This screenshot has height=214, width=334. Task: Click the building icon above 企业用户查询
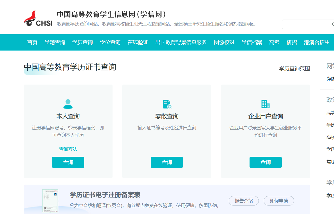[266, 104]
